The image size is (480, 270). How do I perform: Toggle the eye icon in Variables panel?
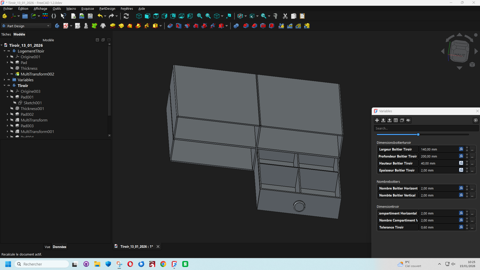click(408, 120)
